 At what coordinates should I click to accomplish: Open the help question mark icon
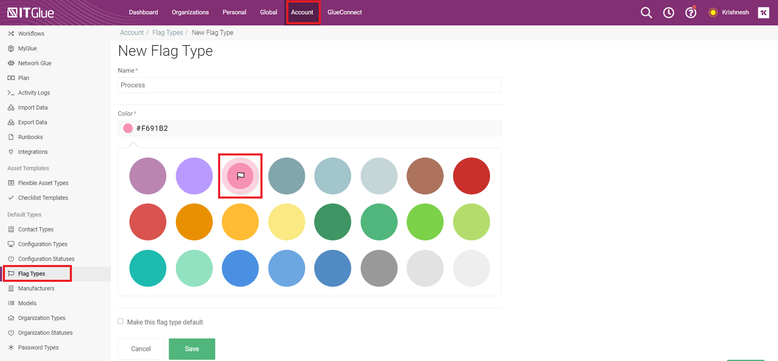tap(691, 13)
